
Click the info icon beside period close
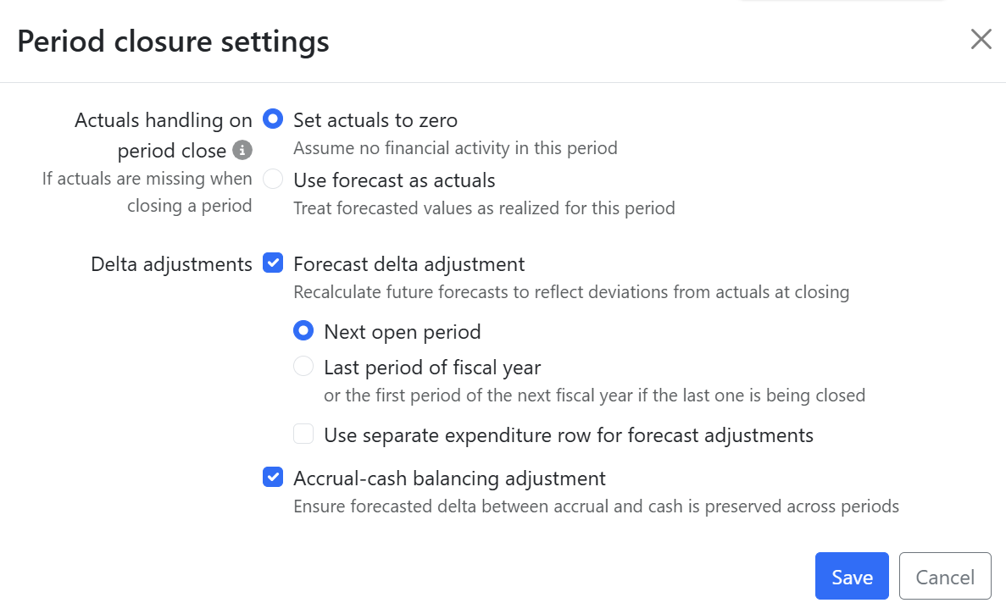point(242,150)
